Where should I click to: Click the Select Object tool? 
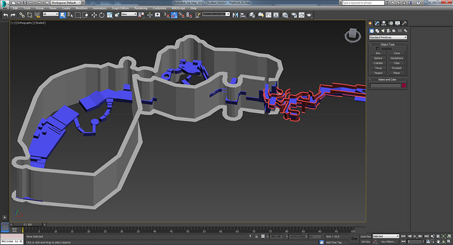(x=63, y=15)
